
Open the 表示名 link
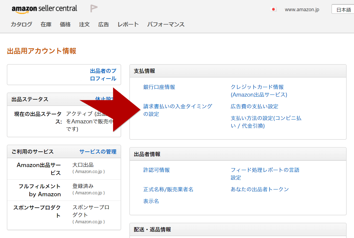(x=151, y=201)
